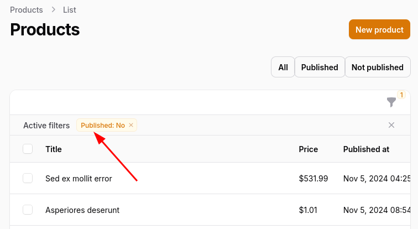The height and width of the screenshot is (229, 418).
Task: Select the Asperiores deserunt row checkbox
Action: [28, 210]
